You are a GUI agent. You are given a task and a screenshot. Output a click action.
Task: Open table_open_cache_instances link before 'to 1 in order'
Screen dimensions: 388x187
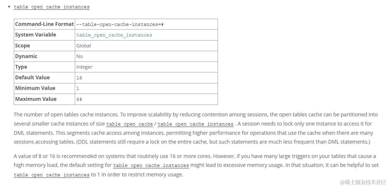click(x=52, y=175)
